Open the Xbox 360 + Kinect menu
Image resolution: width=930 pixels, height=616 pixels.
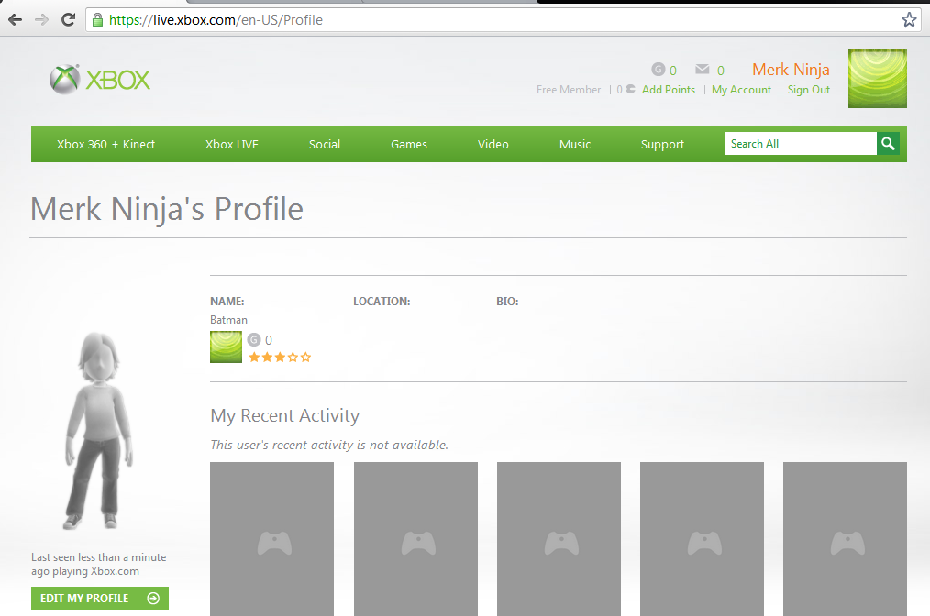105,144
